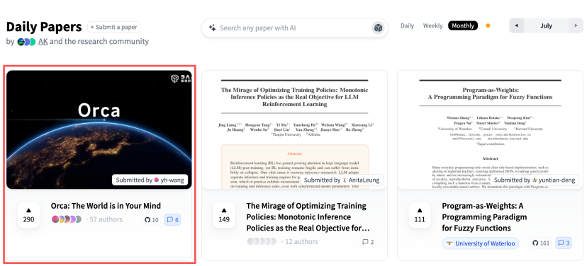Open the Program-as-Weights paper thumbnail
Image resolution: width=587 pixels, height=266 pixels.
pyautogui.click(x=490, y=129)
